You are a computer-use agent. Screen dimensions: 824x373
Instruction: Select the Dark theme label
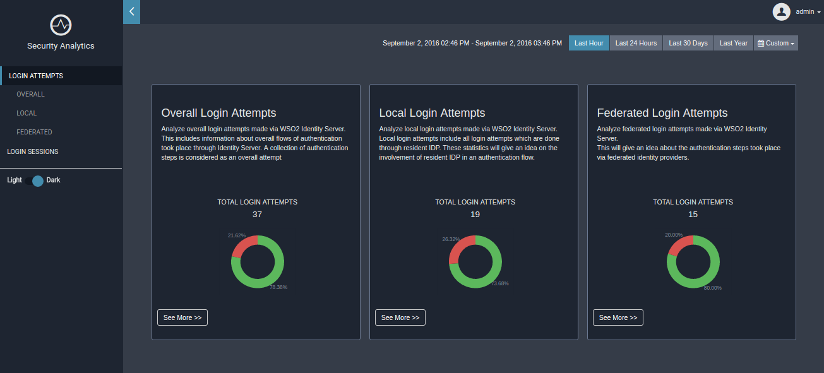54,180
